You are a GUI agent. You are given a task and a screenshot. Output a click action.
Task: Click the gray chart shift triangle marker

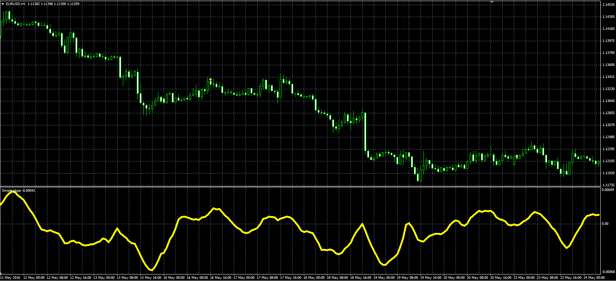coord(492,2)
